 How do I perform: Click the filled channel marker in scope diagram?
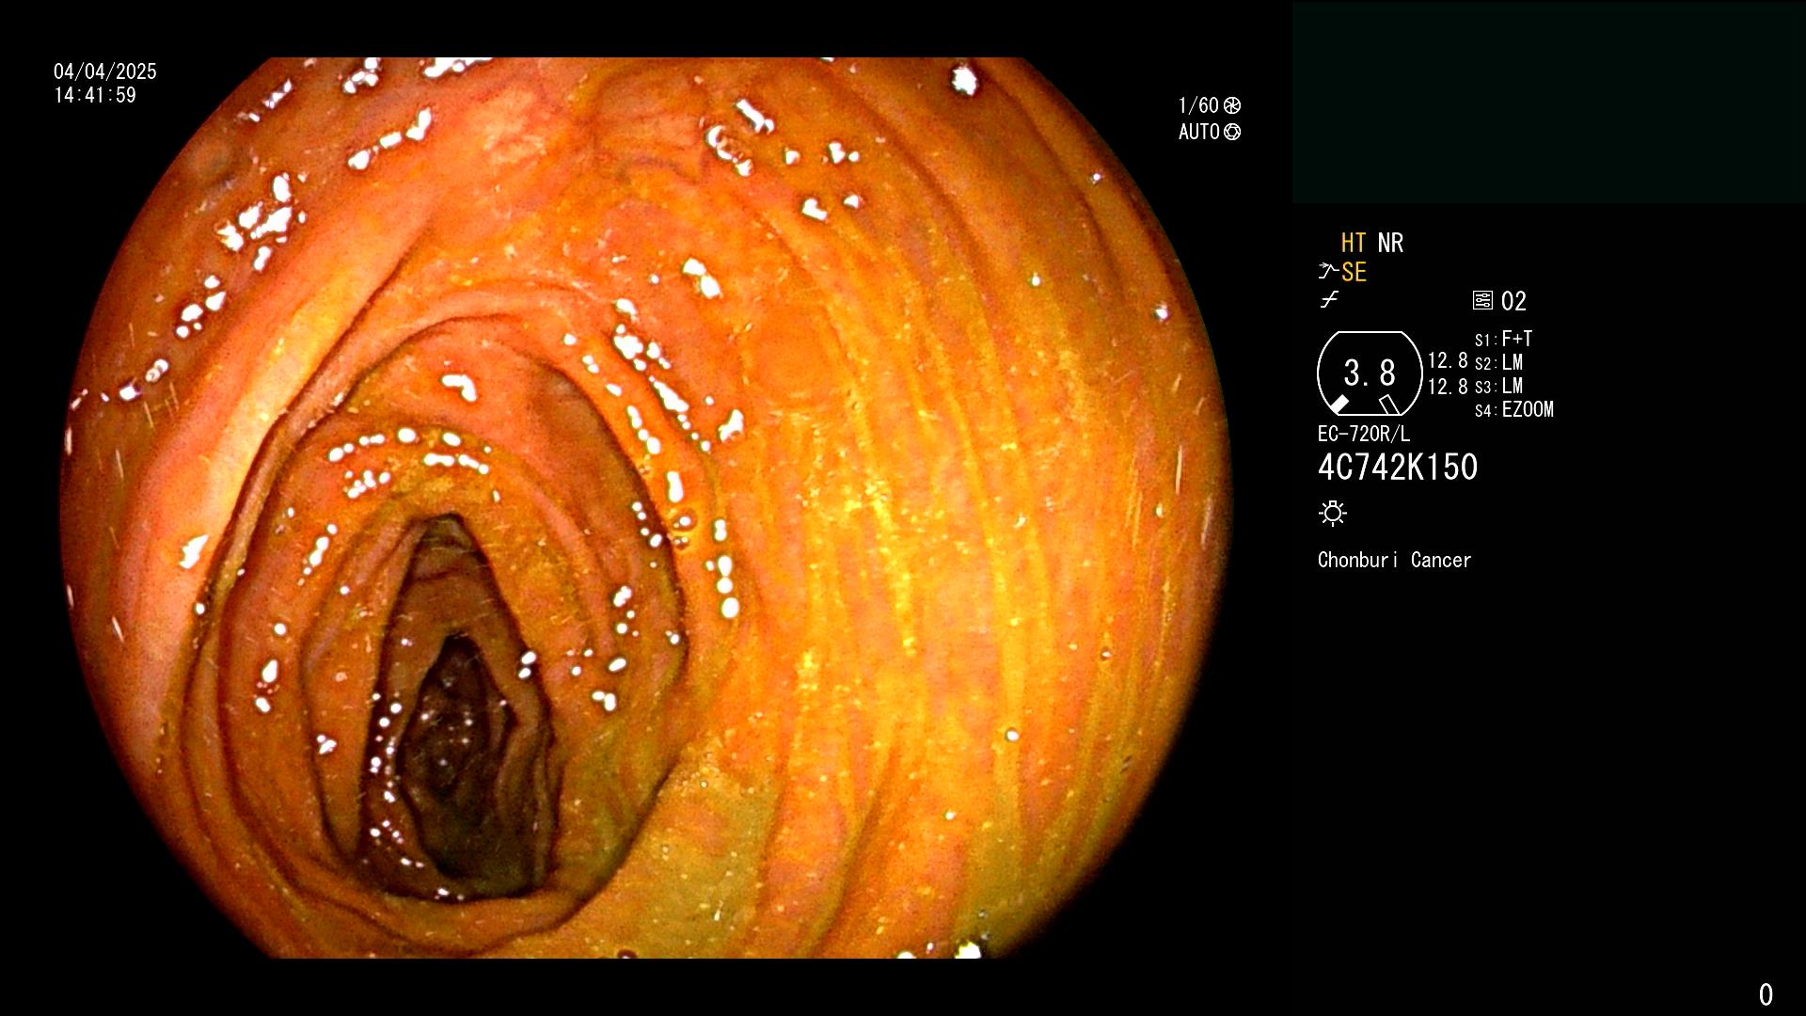click(x=1339, y=405)
